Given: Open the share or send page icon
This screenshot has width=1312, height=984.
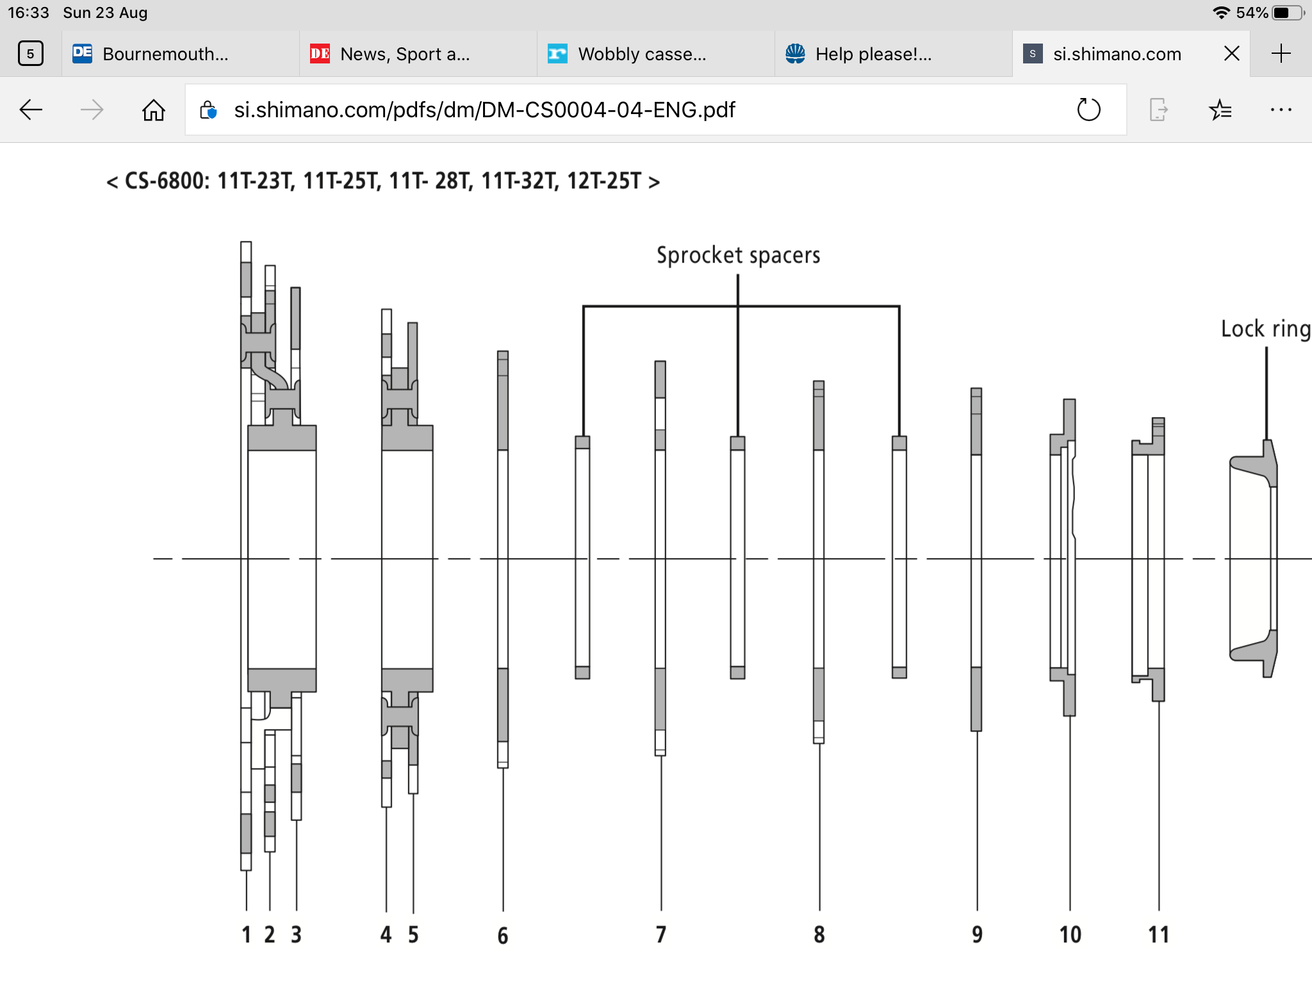Looking at the screenshot, I should [x=1158, y=110].
